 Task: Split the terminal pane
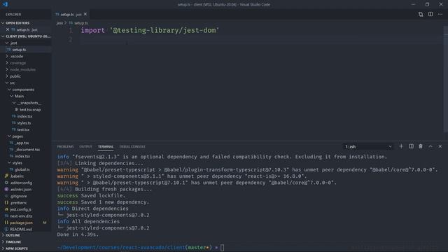tap(411, 146)
